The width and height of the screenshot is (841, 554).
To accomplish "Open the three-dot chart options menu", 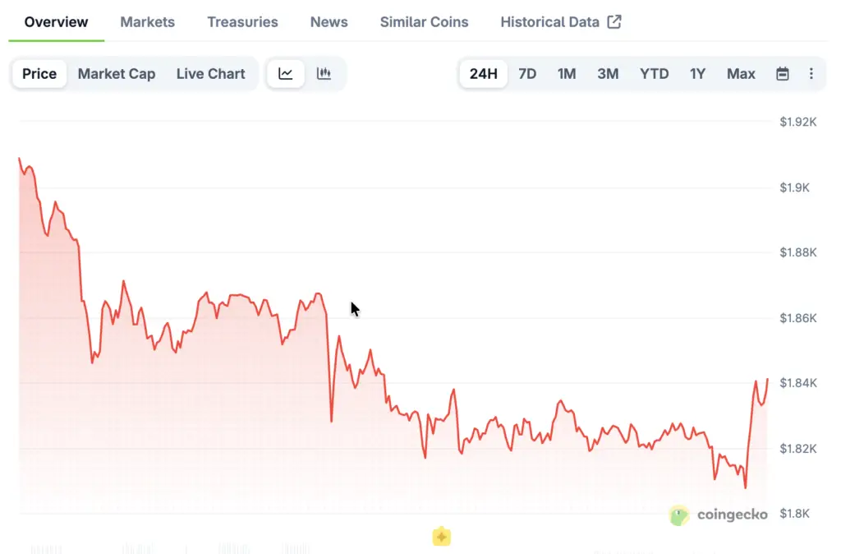I will pos(811,74).
